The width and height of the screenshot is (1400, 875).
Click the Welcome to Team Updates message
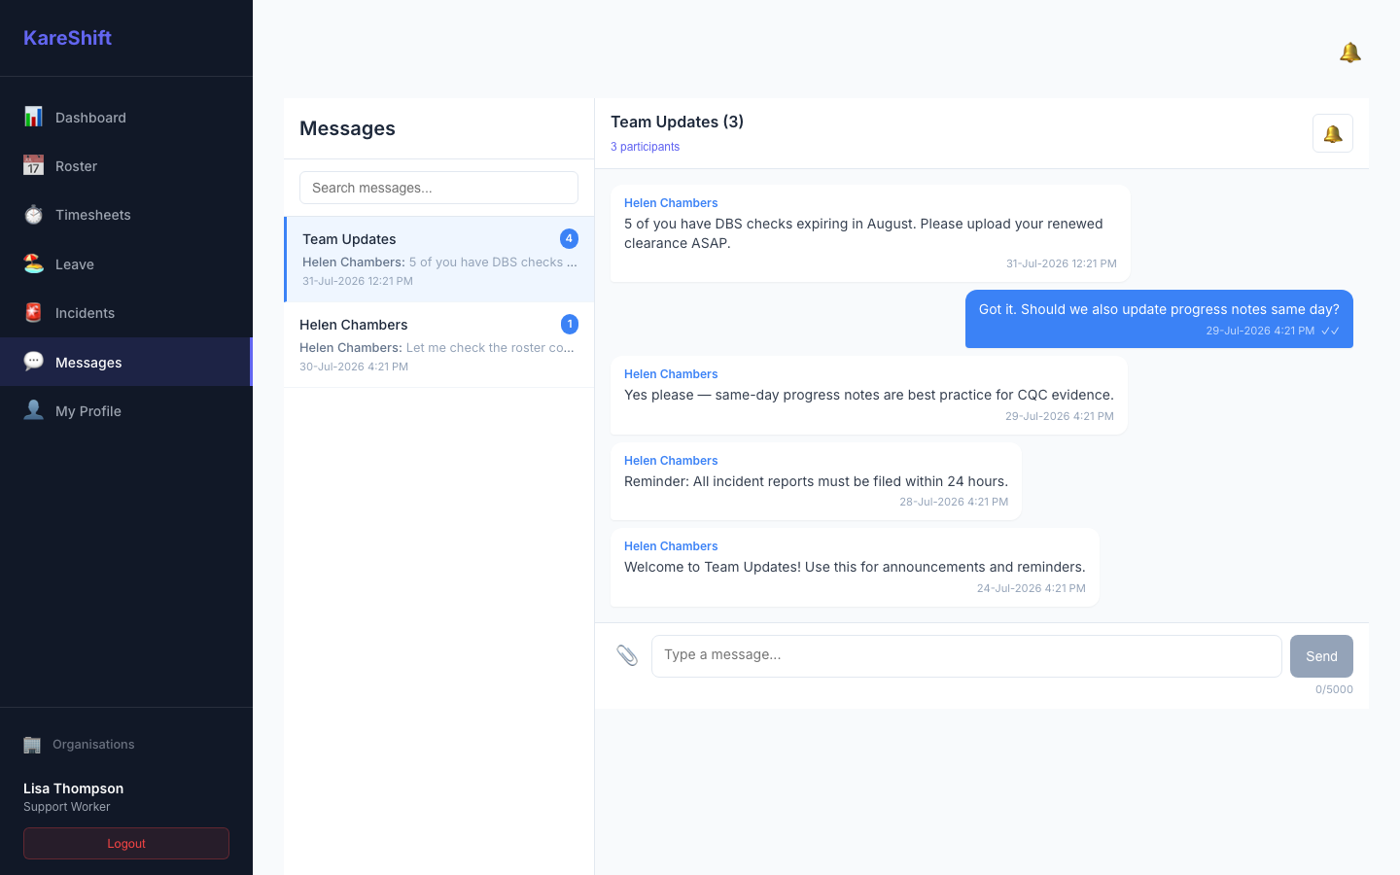pos(855,567)
